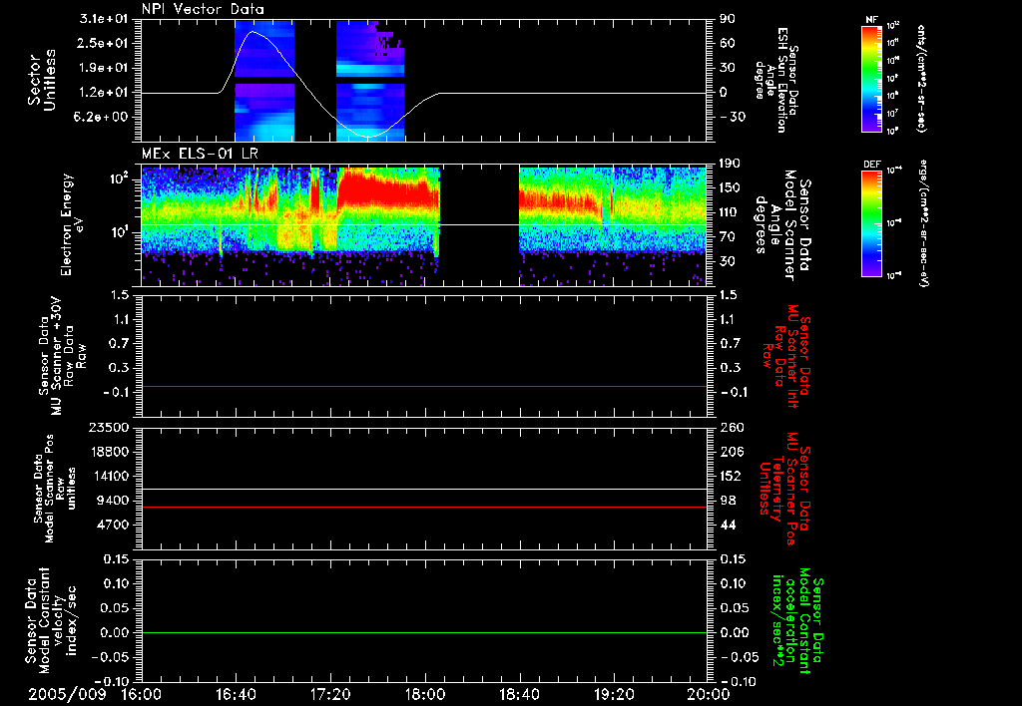Viewport: 1022px width, 706px height.
Task: Click the red line in MU Scanner panel
Action: tap(423, 386)
